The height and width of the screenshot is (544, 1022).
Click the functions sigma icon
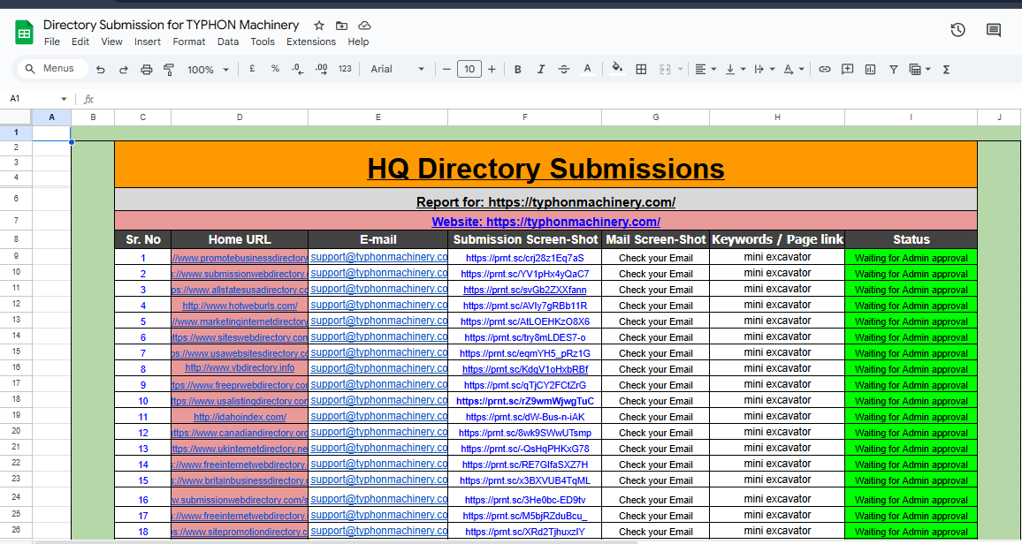click(x=946, y=69)
